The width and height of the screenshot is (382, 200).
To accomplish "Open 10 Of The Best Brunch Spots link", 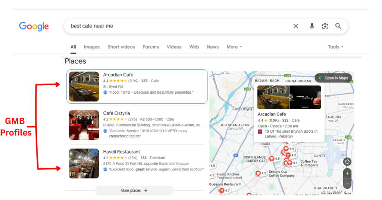I will [x=291, y=134].
